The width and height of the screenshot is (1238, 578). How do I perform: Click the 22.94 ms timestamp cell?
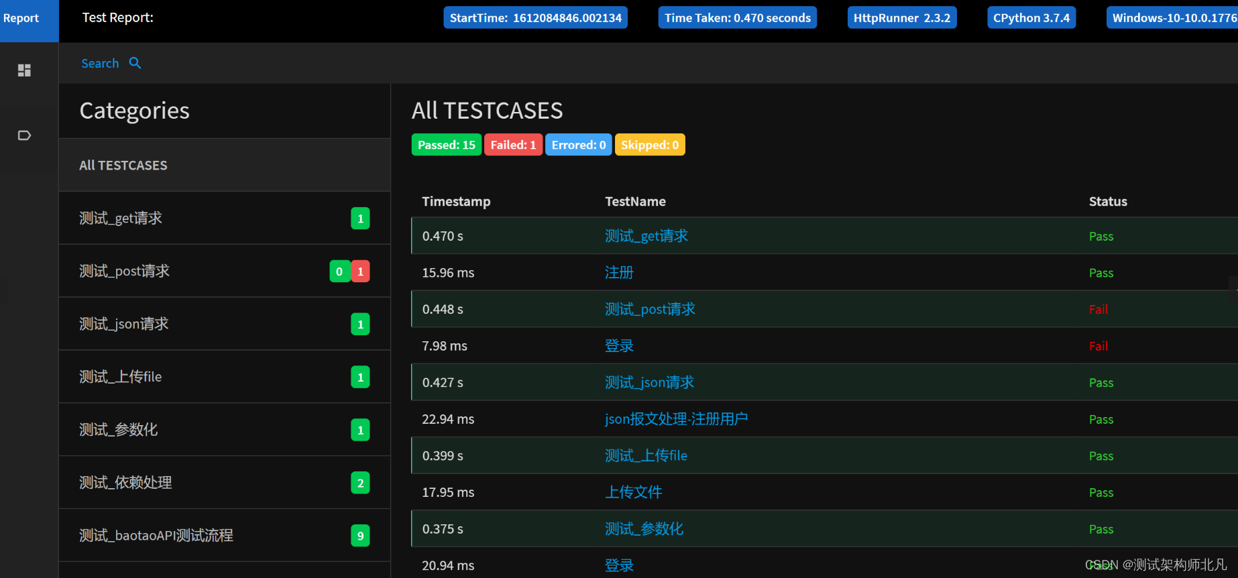coord(448,419)
